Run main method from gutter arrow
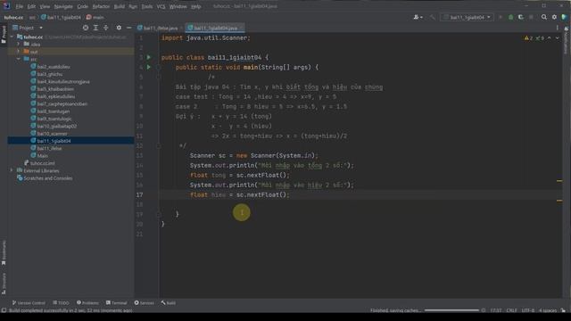The image size is (571, 321). [149, 67]
